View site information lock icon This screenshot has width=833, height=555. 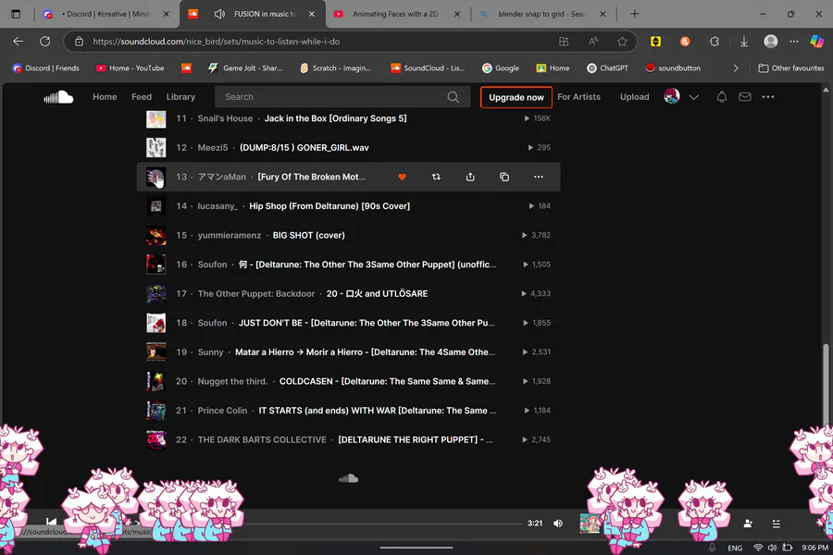point(79,42)
